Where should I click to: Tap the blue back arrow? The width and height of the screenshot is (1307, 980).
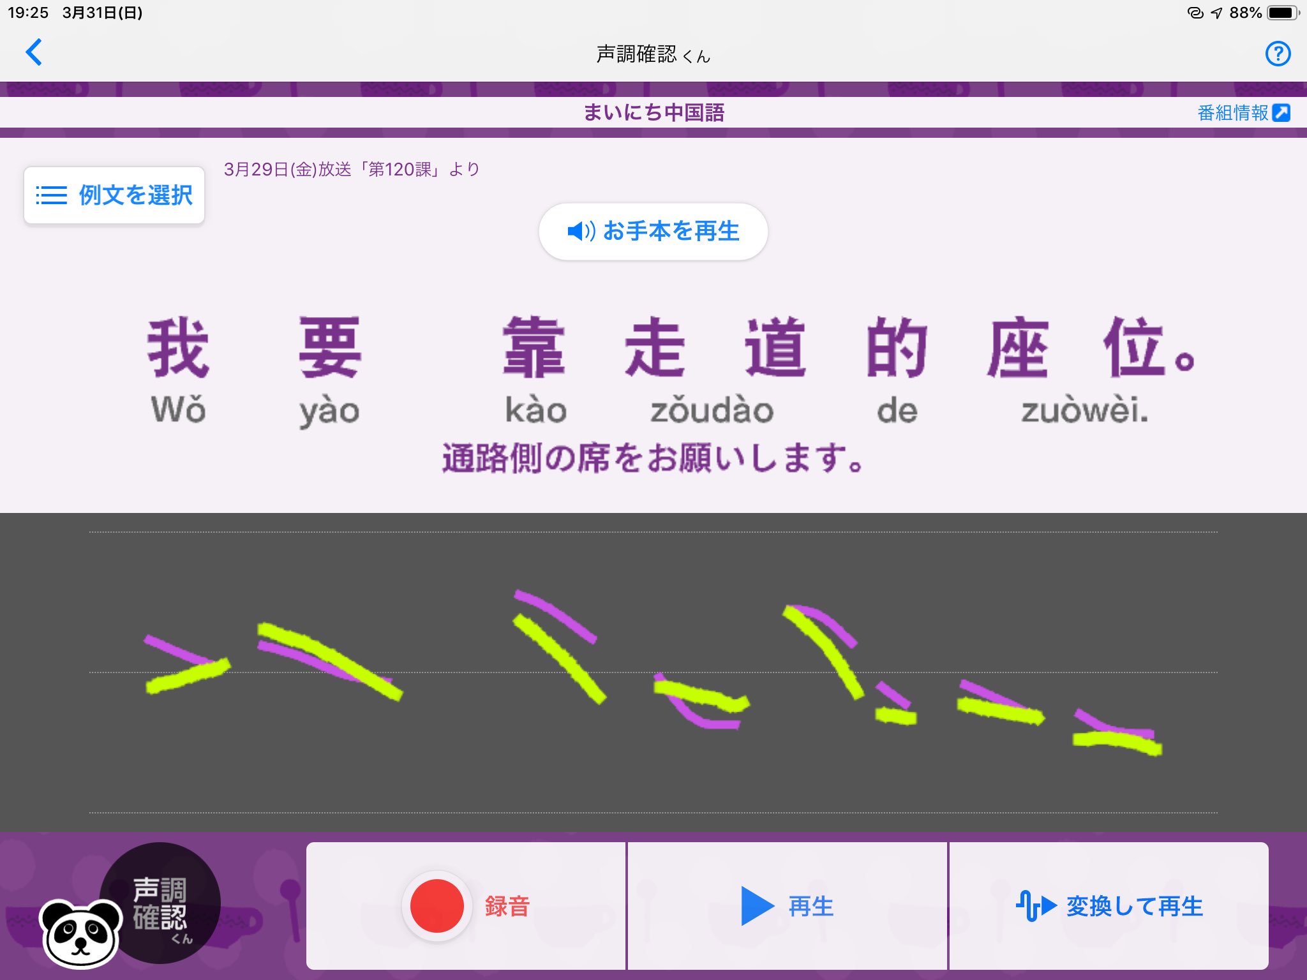pos(34,52)
